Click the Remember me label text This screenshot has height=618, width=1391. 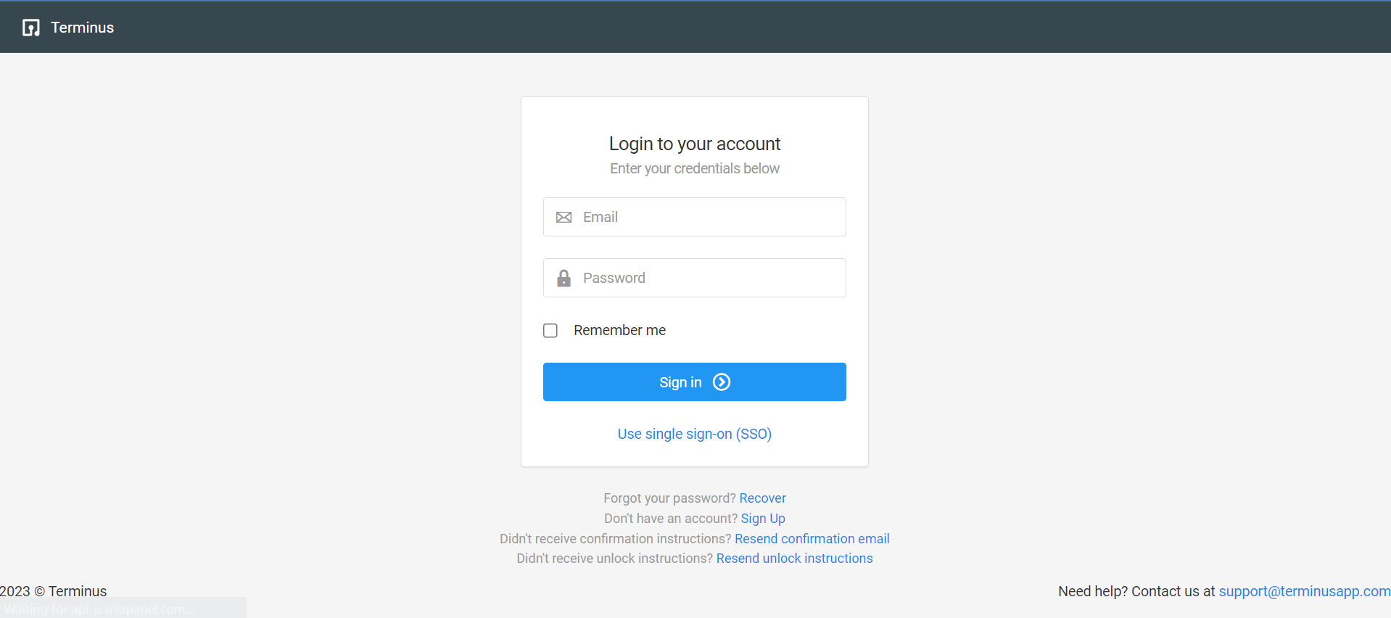[619, 330]
